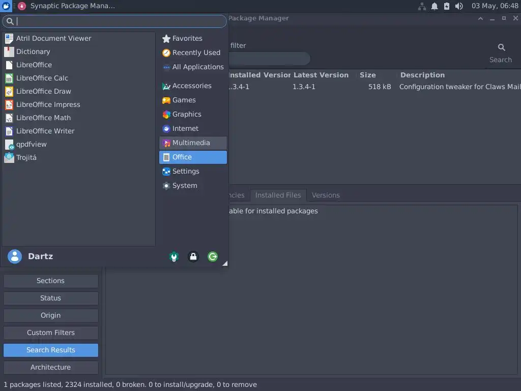Open the network status tray icon
Viewport: 521px width, 391px height.
[x=422, y=6]
